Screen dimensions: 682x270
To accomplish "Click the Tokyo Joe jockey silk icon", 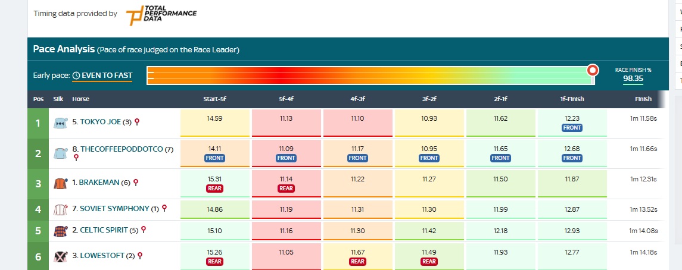I will (x=59, y=123).
